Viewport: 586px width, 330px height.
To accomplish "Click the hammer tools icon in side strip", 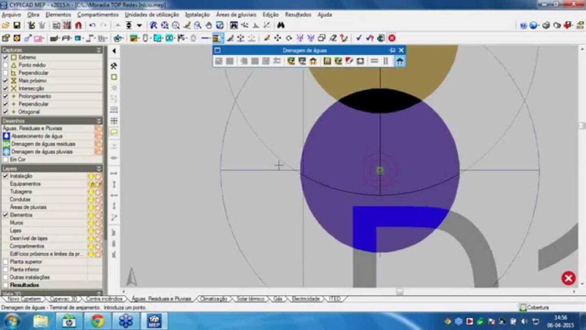I will click(114, 66).
